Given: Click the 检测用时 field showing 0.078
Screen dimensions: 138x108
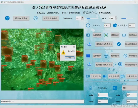Looking at the screenshot, I should click(107, 25).
